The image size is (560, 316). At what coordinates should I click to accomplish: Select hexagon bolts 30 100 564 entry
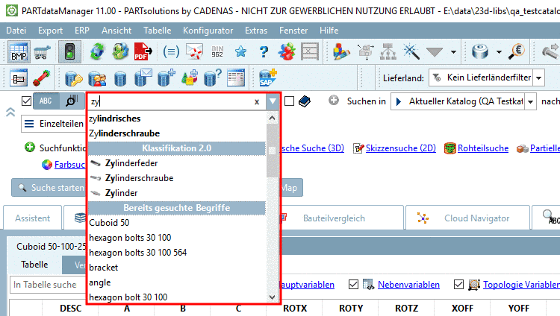177,253
